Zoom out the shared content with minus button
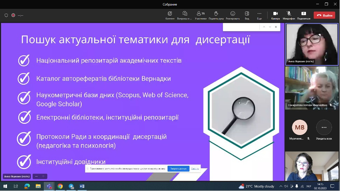This screenshot has height=191, width=340. click(x=36, y=177)
